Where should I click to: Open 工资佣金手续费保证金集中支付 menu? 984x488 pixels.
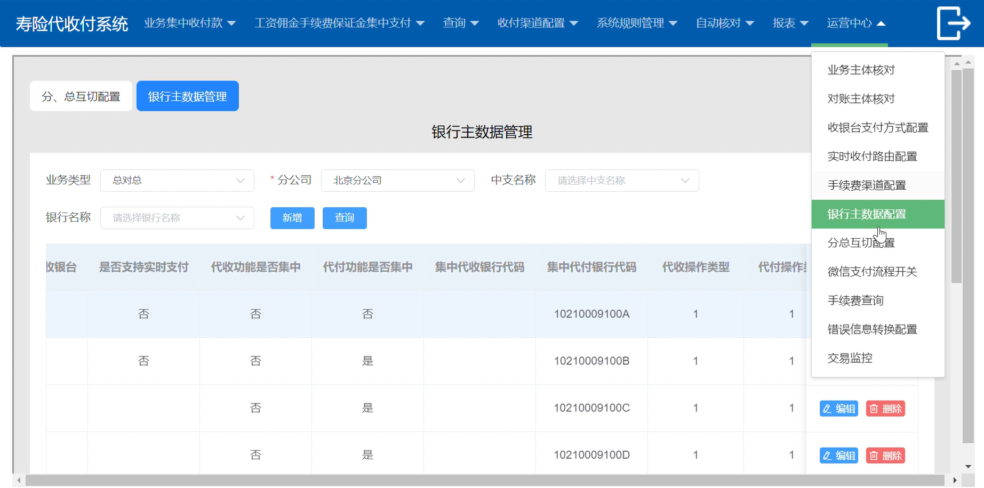339,23
